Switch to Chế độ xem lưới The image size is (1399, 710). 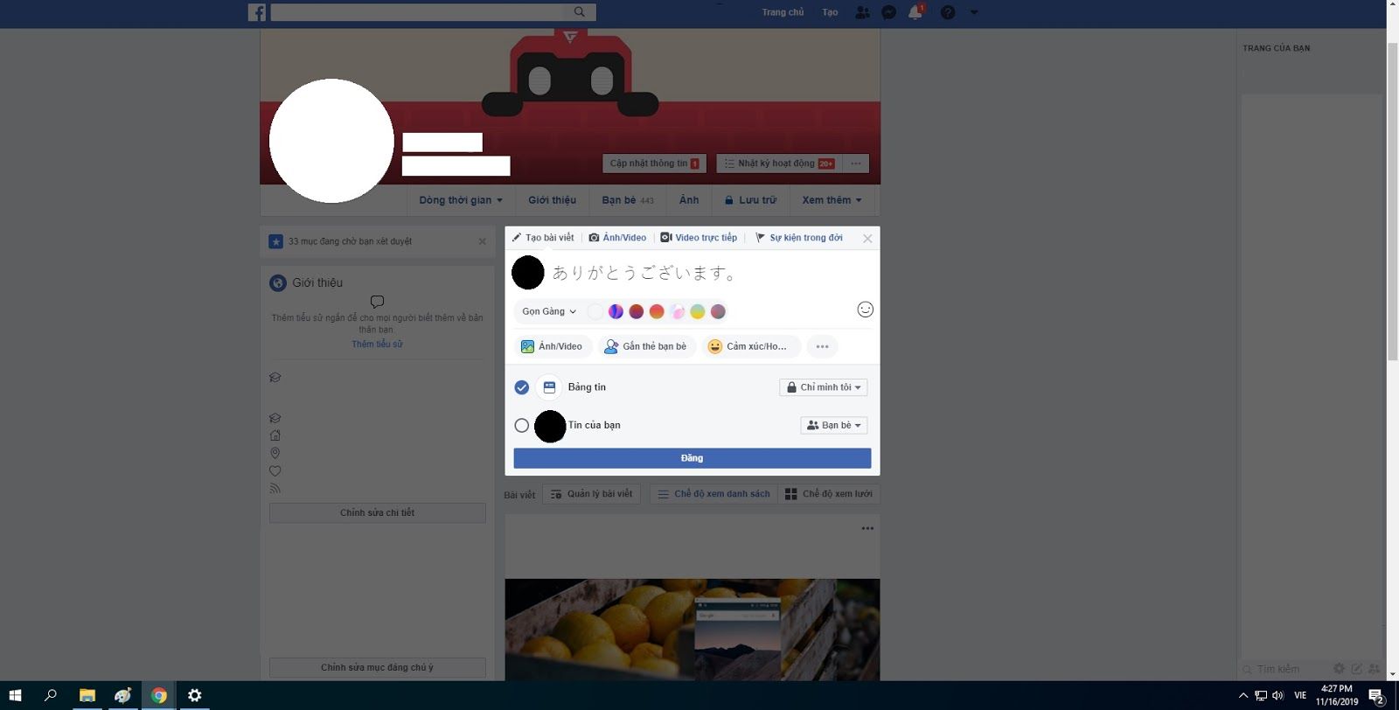[x=829, y=494]
